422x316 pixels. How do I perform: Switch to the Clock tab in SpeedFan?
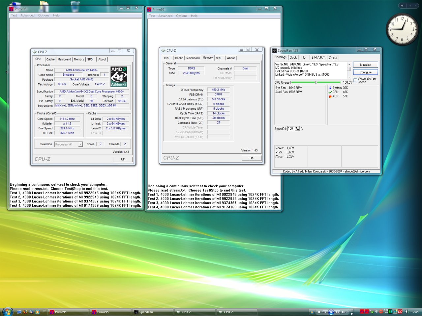coord(293,57)
